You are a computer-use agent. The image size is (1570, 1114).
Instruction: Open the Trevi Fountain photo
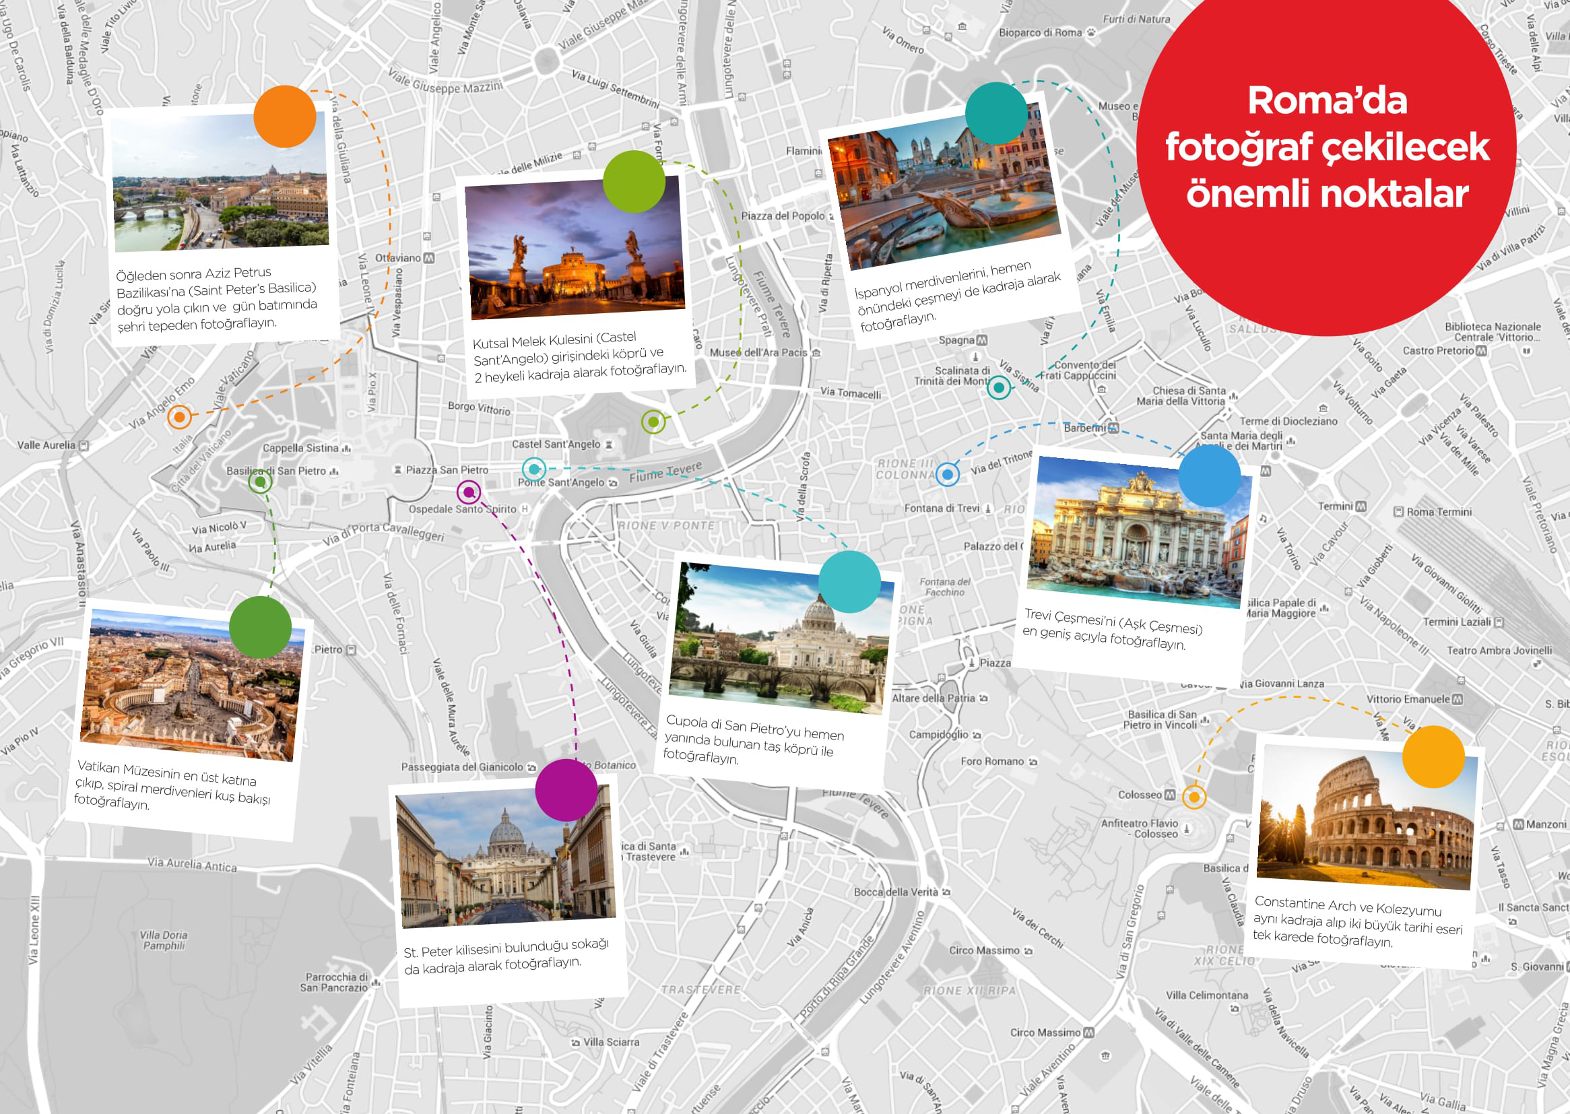point(1138,533)
